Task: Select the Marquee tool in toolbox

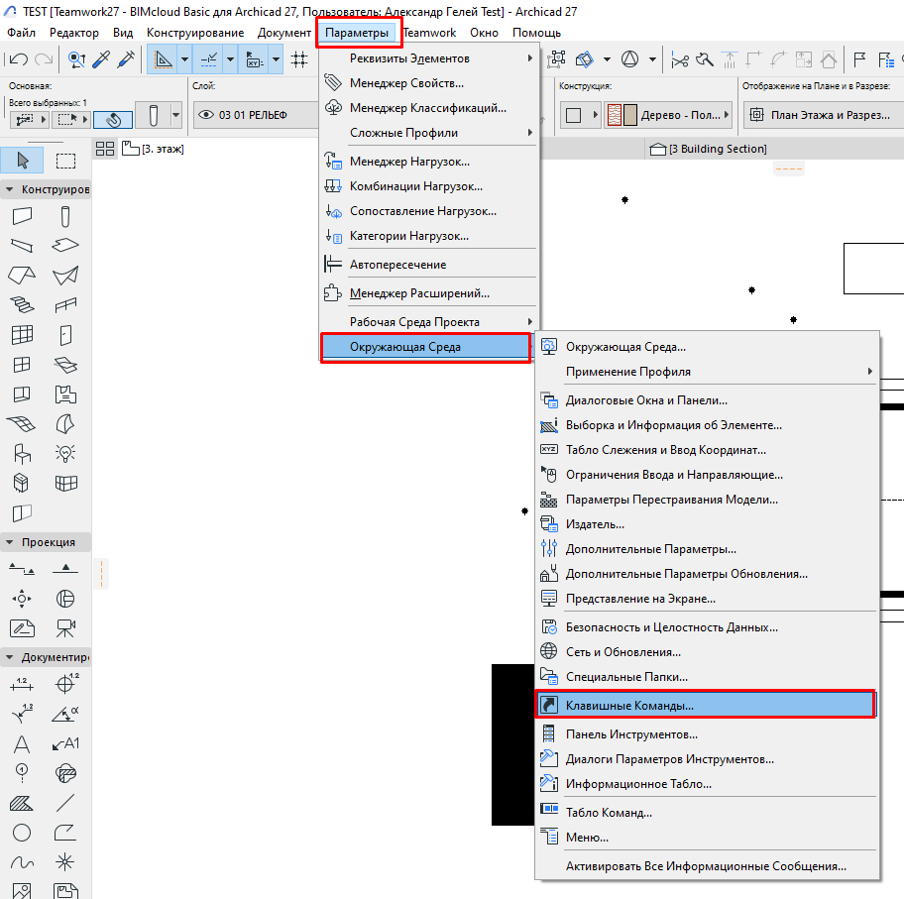Action: point(65,161)
